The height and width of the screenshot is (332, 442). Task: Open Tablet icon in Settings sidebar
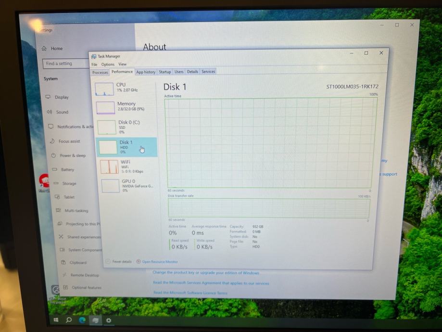pyautogui.click(x=57, y=197)
